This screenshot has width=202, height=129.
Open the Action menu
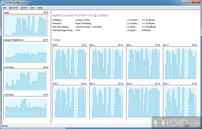point(24,8)
